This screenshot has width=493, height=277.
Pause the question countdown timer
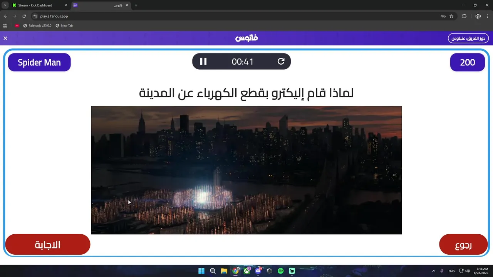(203, 62)
